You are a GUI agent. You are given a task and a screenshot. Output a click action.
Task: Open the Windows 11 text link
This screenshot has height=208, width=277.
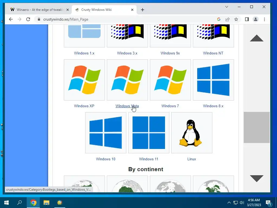point(149,159)
